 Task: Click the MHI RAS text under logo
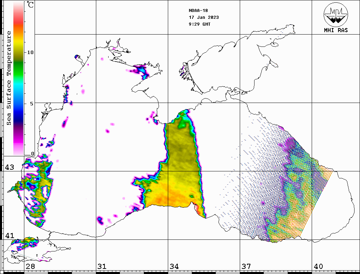tap(336, 30)
